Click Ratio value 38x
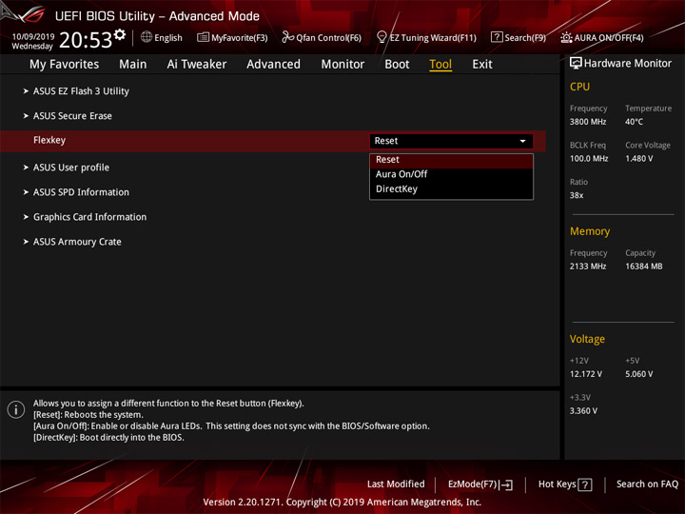Image resolution: width=685 pixels, height=514 pixels. pyautogui.click(x=577, y=195)
